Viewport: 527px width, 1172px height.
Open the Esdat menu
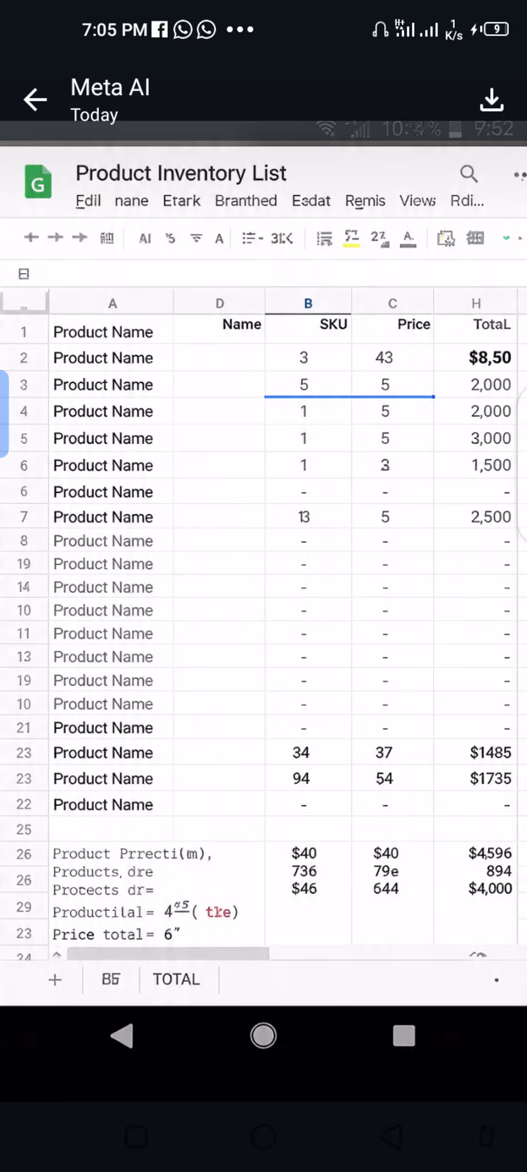(311, 200)
